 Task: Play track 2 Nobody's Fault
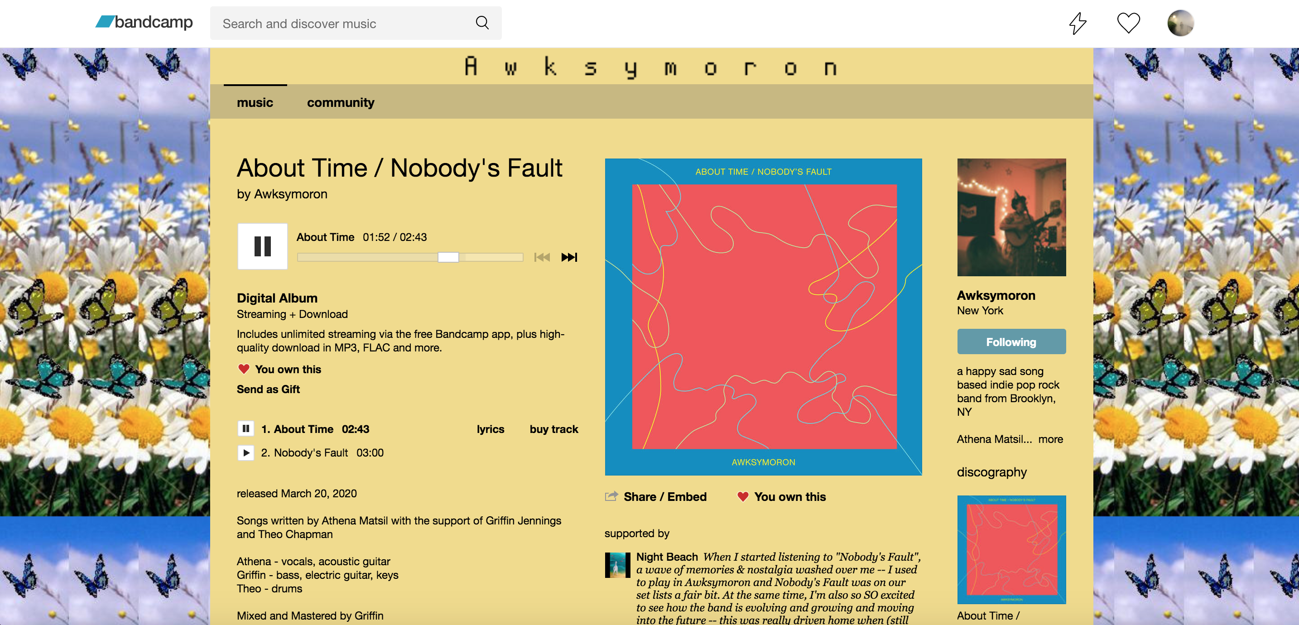[x=245, y=452]
